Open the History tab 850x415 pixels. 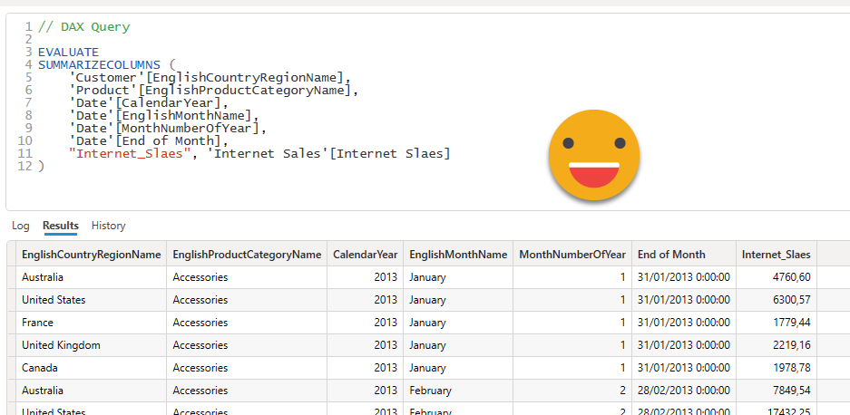(x=109, y=226)
